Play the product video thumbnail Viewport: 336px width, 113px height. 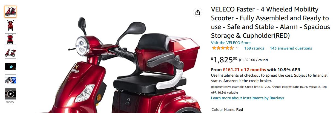(x=10, y=94)
